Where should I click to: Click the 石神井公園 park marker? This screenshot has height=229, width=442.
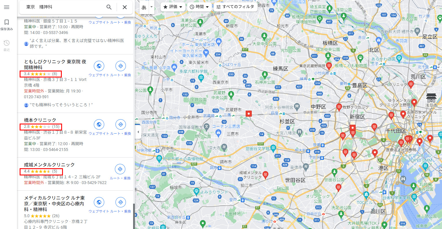coord(265,75)
